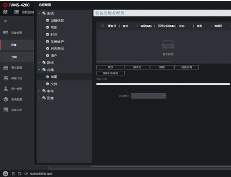The image size is (231, 177).
Task: Open the grid control panel icon
Action: (6, 12)
